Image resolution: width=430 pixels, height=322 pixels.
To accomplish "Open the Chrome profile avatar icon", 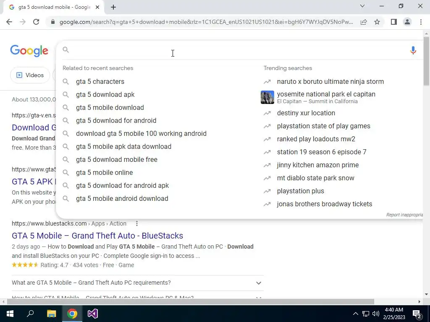I will coord(407,22).
